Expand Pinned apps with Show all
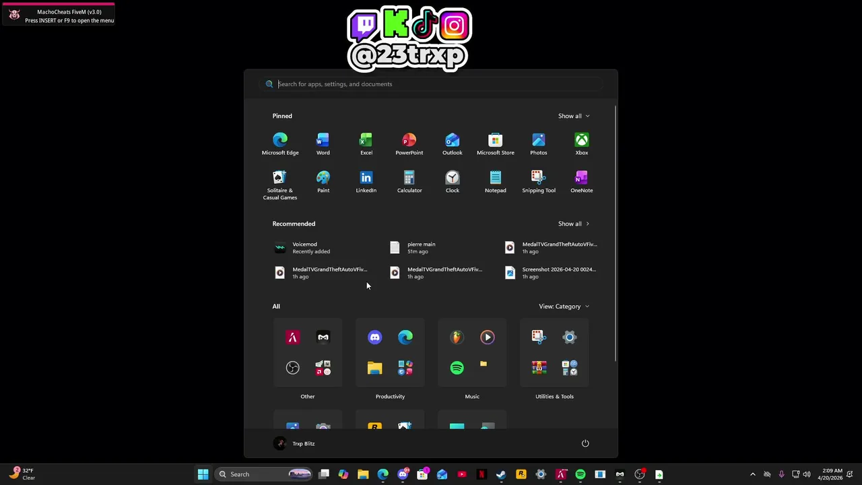Image resolution: width=862 pixels, height=485 pixels. click(x=574, y=116)
